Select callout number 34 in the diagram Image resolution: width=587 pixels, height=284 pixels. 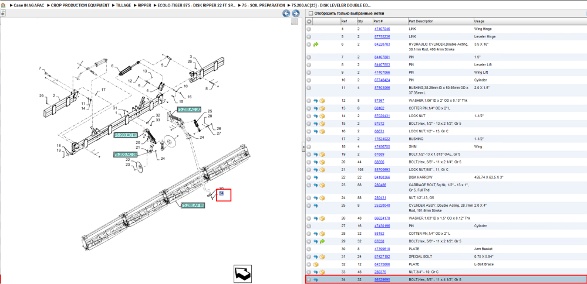click(x=221, y=193)
